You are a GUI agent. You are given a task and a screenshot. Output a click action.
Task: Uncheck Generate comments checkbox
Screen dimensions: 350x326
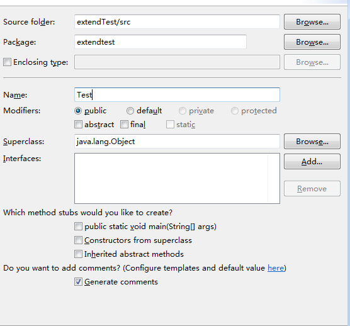pyautogui.click(x=78, y=281)
